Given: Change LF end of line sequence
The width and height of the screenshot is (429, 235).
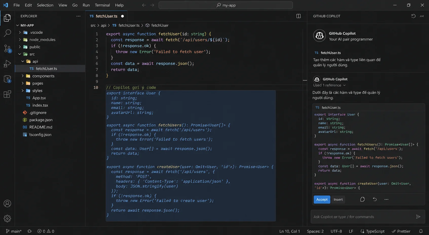Looking at the screenshot, I should point(351,231).
